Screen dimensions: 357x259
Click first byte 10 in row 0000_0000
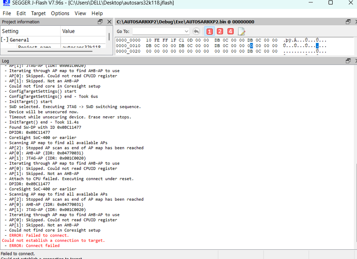coord(149,40)
